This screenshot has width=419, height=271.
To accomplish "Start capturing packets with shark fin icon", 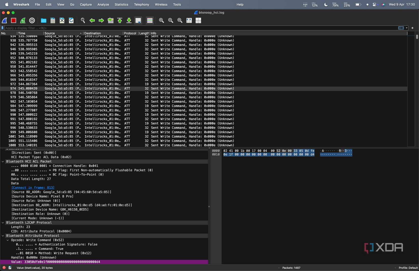I will (5, 21).
